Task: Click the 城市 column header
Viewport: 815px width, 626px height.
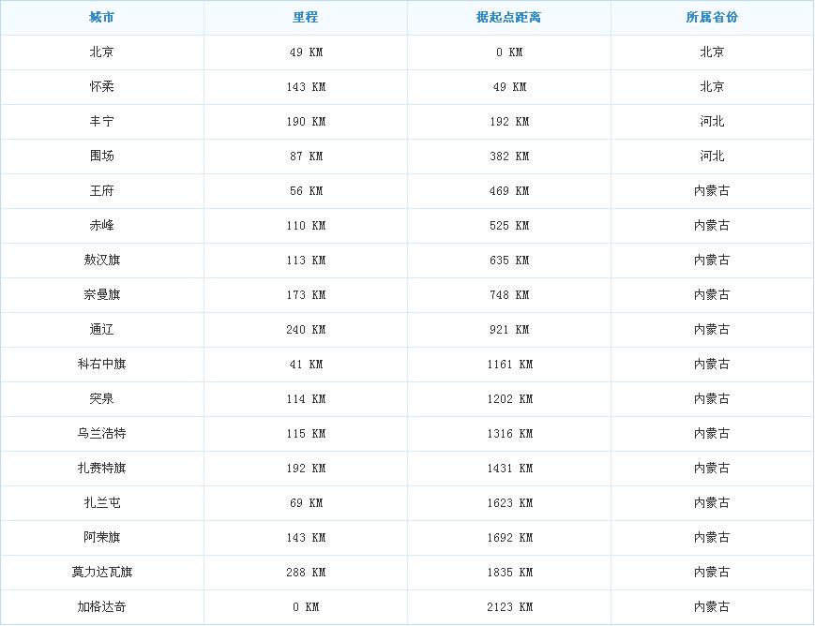Action: pos(101,18)
